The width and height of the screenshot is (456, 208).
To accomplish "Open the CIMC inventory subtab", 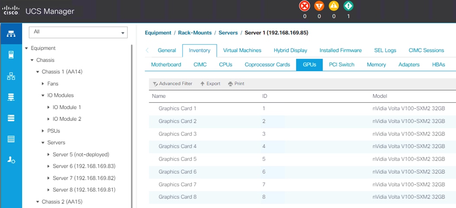I will pyautogui.click(x=200, y=65).
